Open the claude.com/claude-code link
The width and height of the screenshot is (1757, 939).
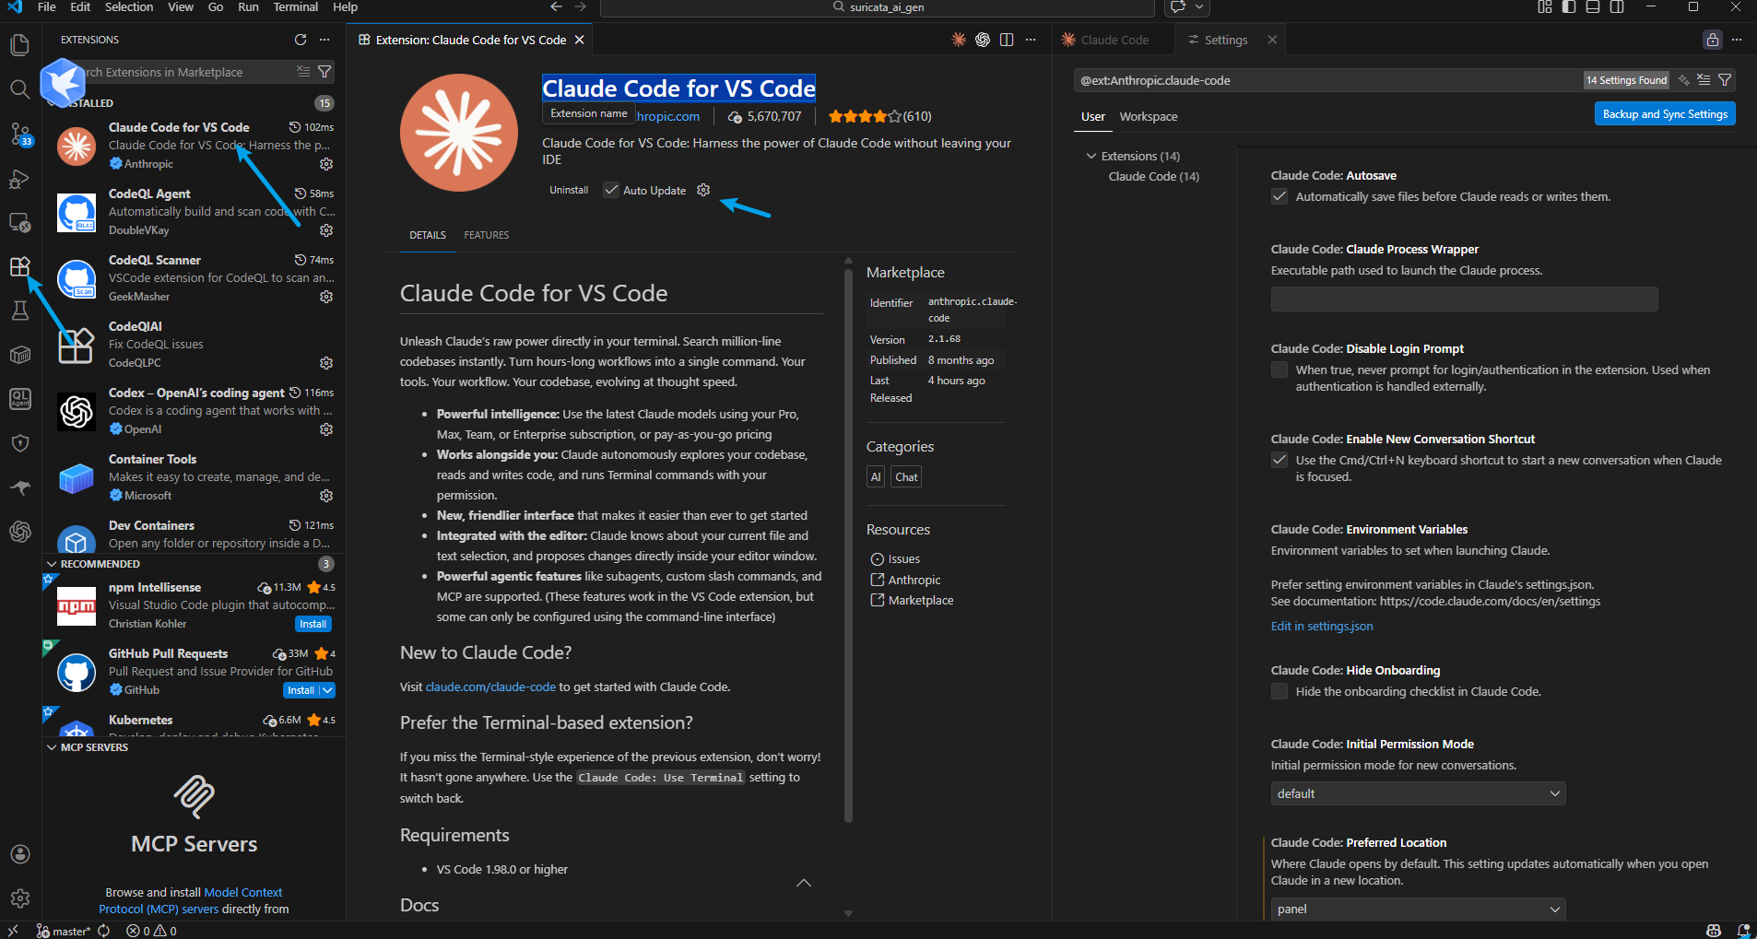tap(490, 687)
